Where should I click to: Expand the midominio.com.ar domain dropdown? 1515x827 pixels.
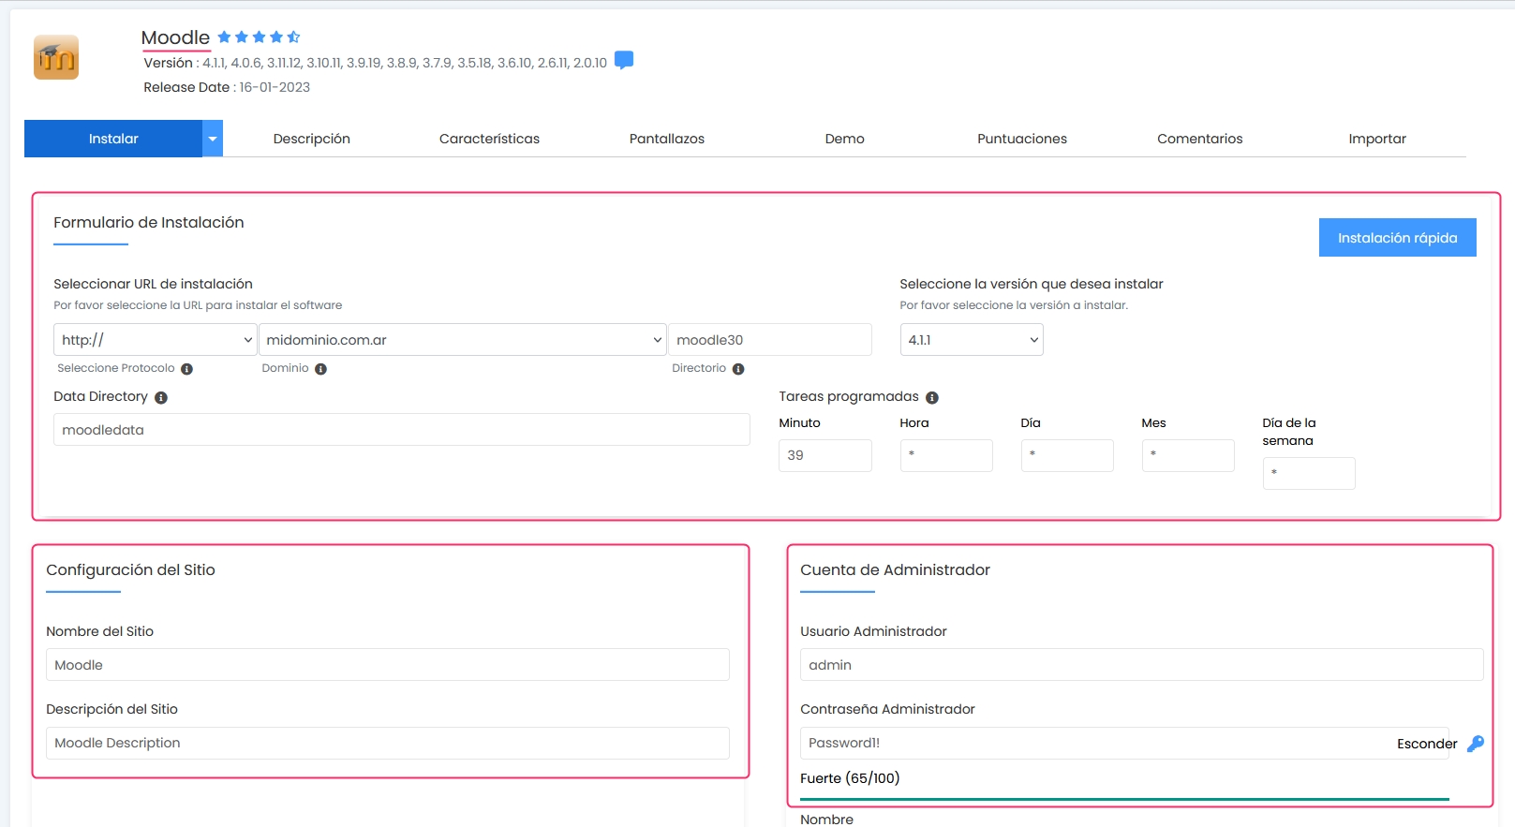point(462,340)
